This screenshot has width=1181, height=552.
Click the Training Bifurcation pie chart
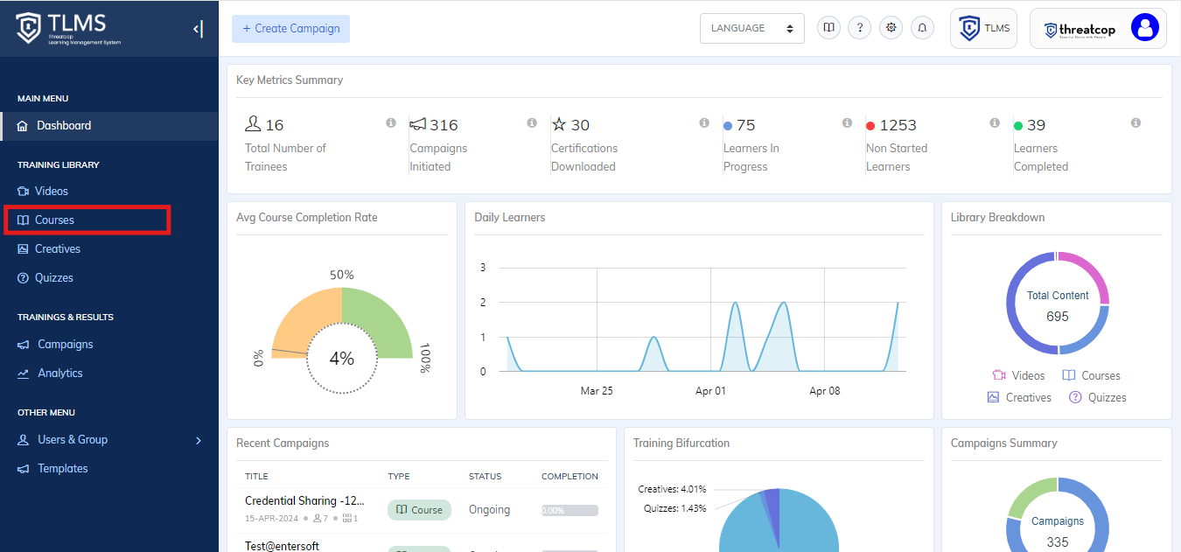click(x=779, y=525)
